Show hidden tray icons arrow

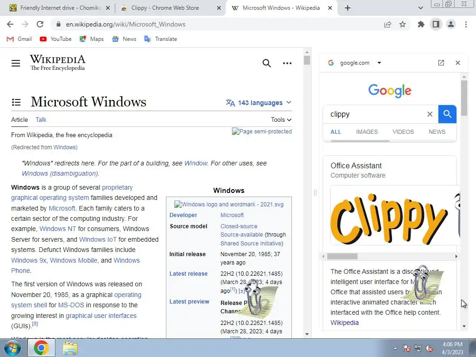[395, 348]
